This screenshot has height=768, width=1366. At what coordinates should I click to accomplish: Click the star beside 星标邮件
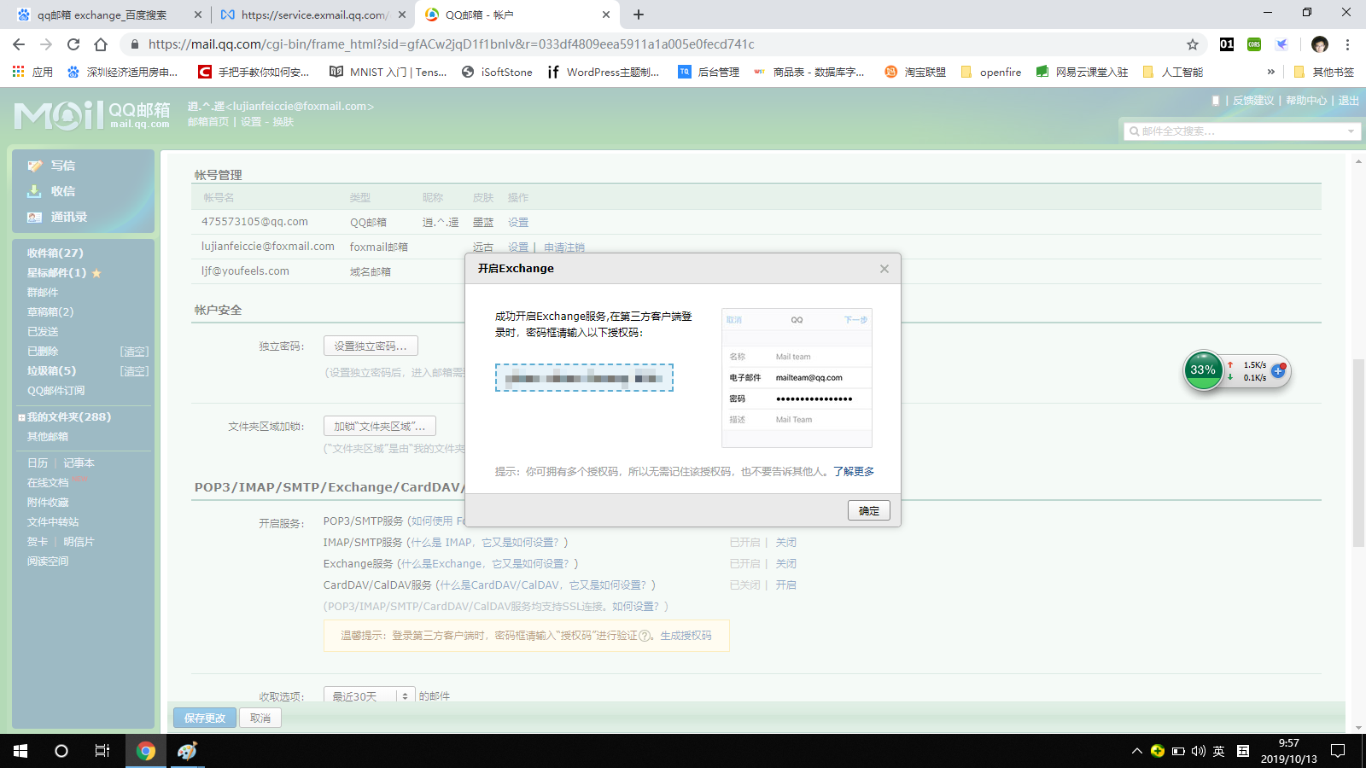click(95, 272)
